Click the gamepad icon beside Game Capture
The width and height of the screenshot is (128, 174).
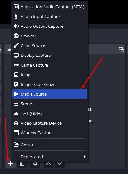pyautogui.click(x=16, y=65)
